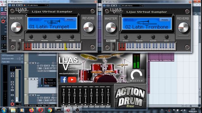Click the Action Center flag tray icon

click(174, 110)
